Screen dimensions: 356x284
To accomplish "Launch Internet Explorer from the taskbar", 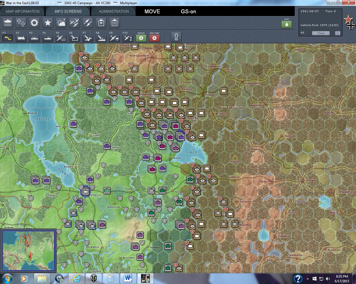I will (76, 278).
